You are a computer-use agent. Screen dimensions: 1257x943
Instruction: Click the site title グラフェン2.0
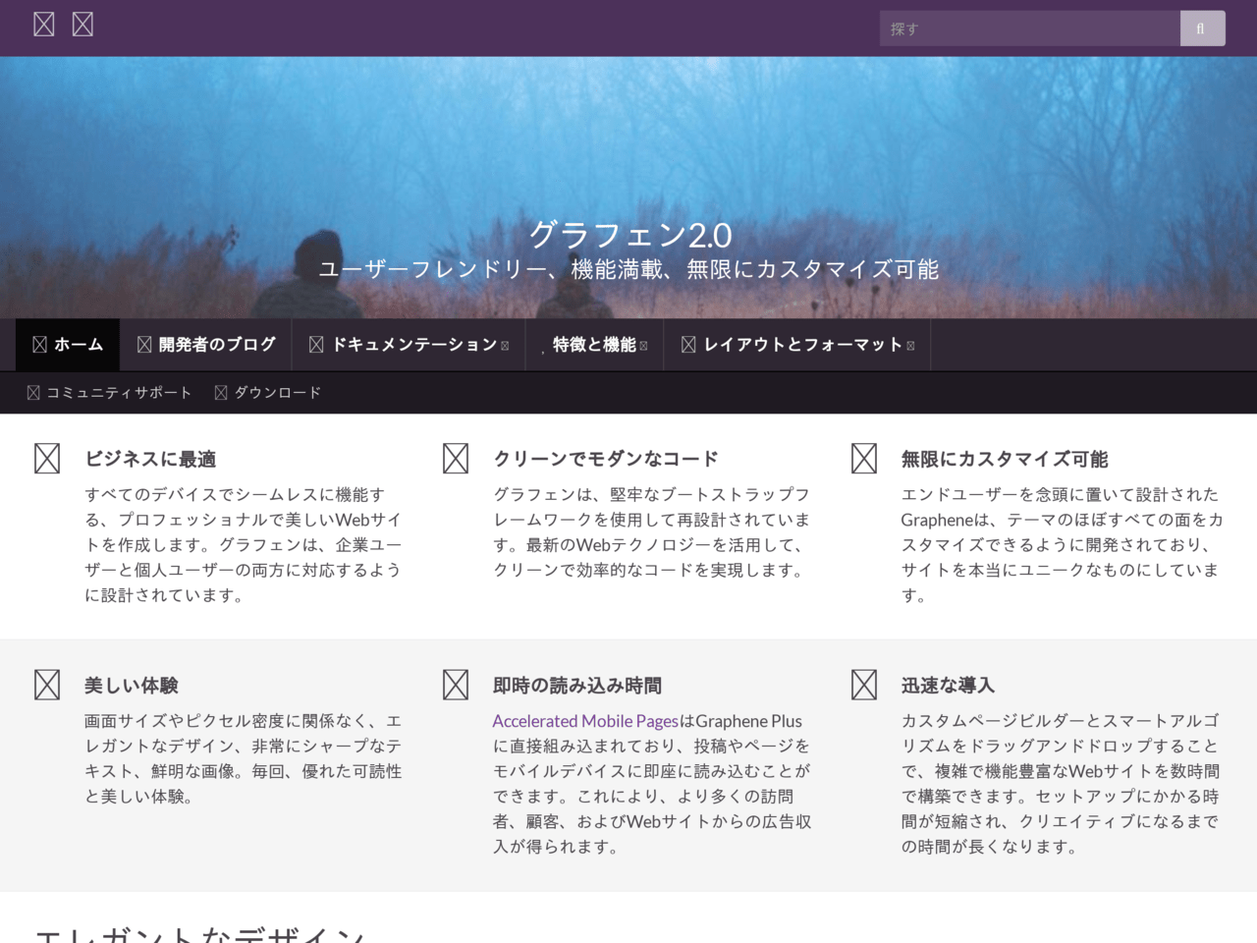click(x=629, y=235)
